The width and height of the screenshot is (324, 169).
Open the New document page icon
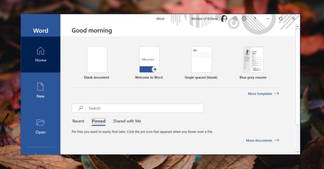click(x=40, y=87)
